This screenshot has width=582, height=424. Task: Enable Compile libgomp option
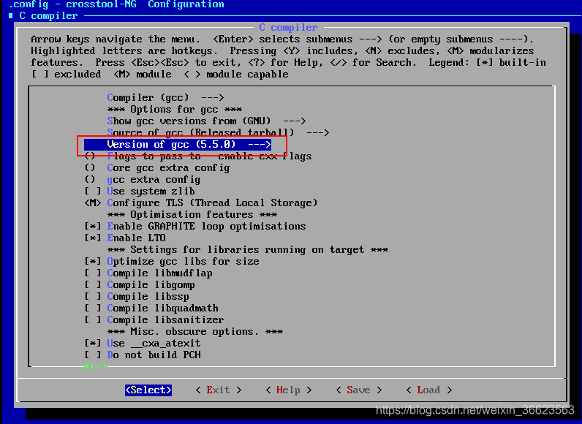tap(140, 284)
